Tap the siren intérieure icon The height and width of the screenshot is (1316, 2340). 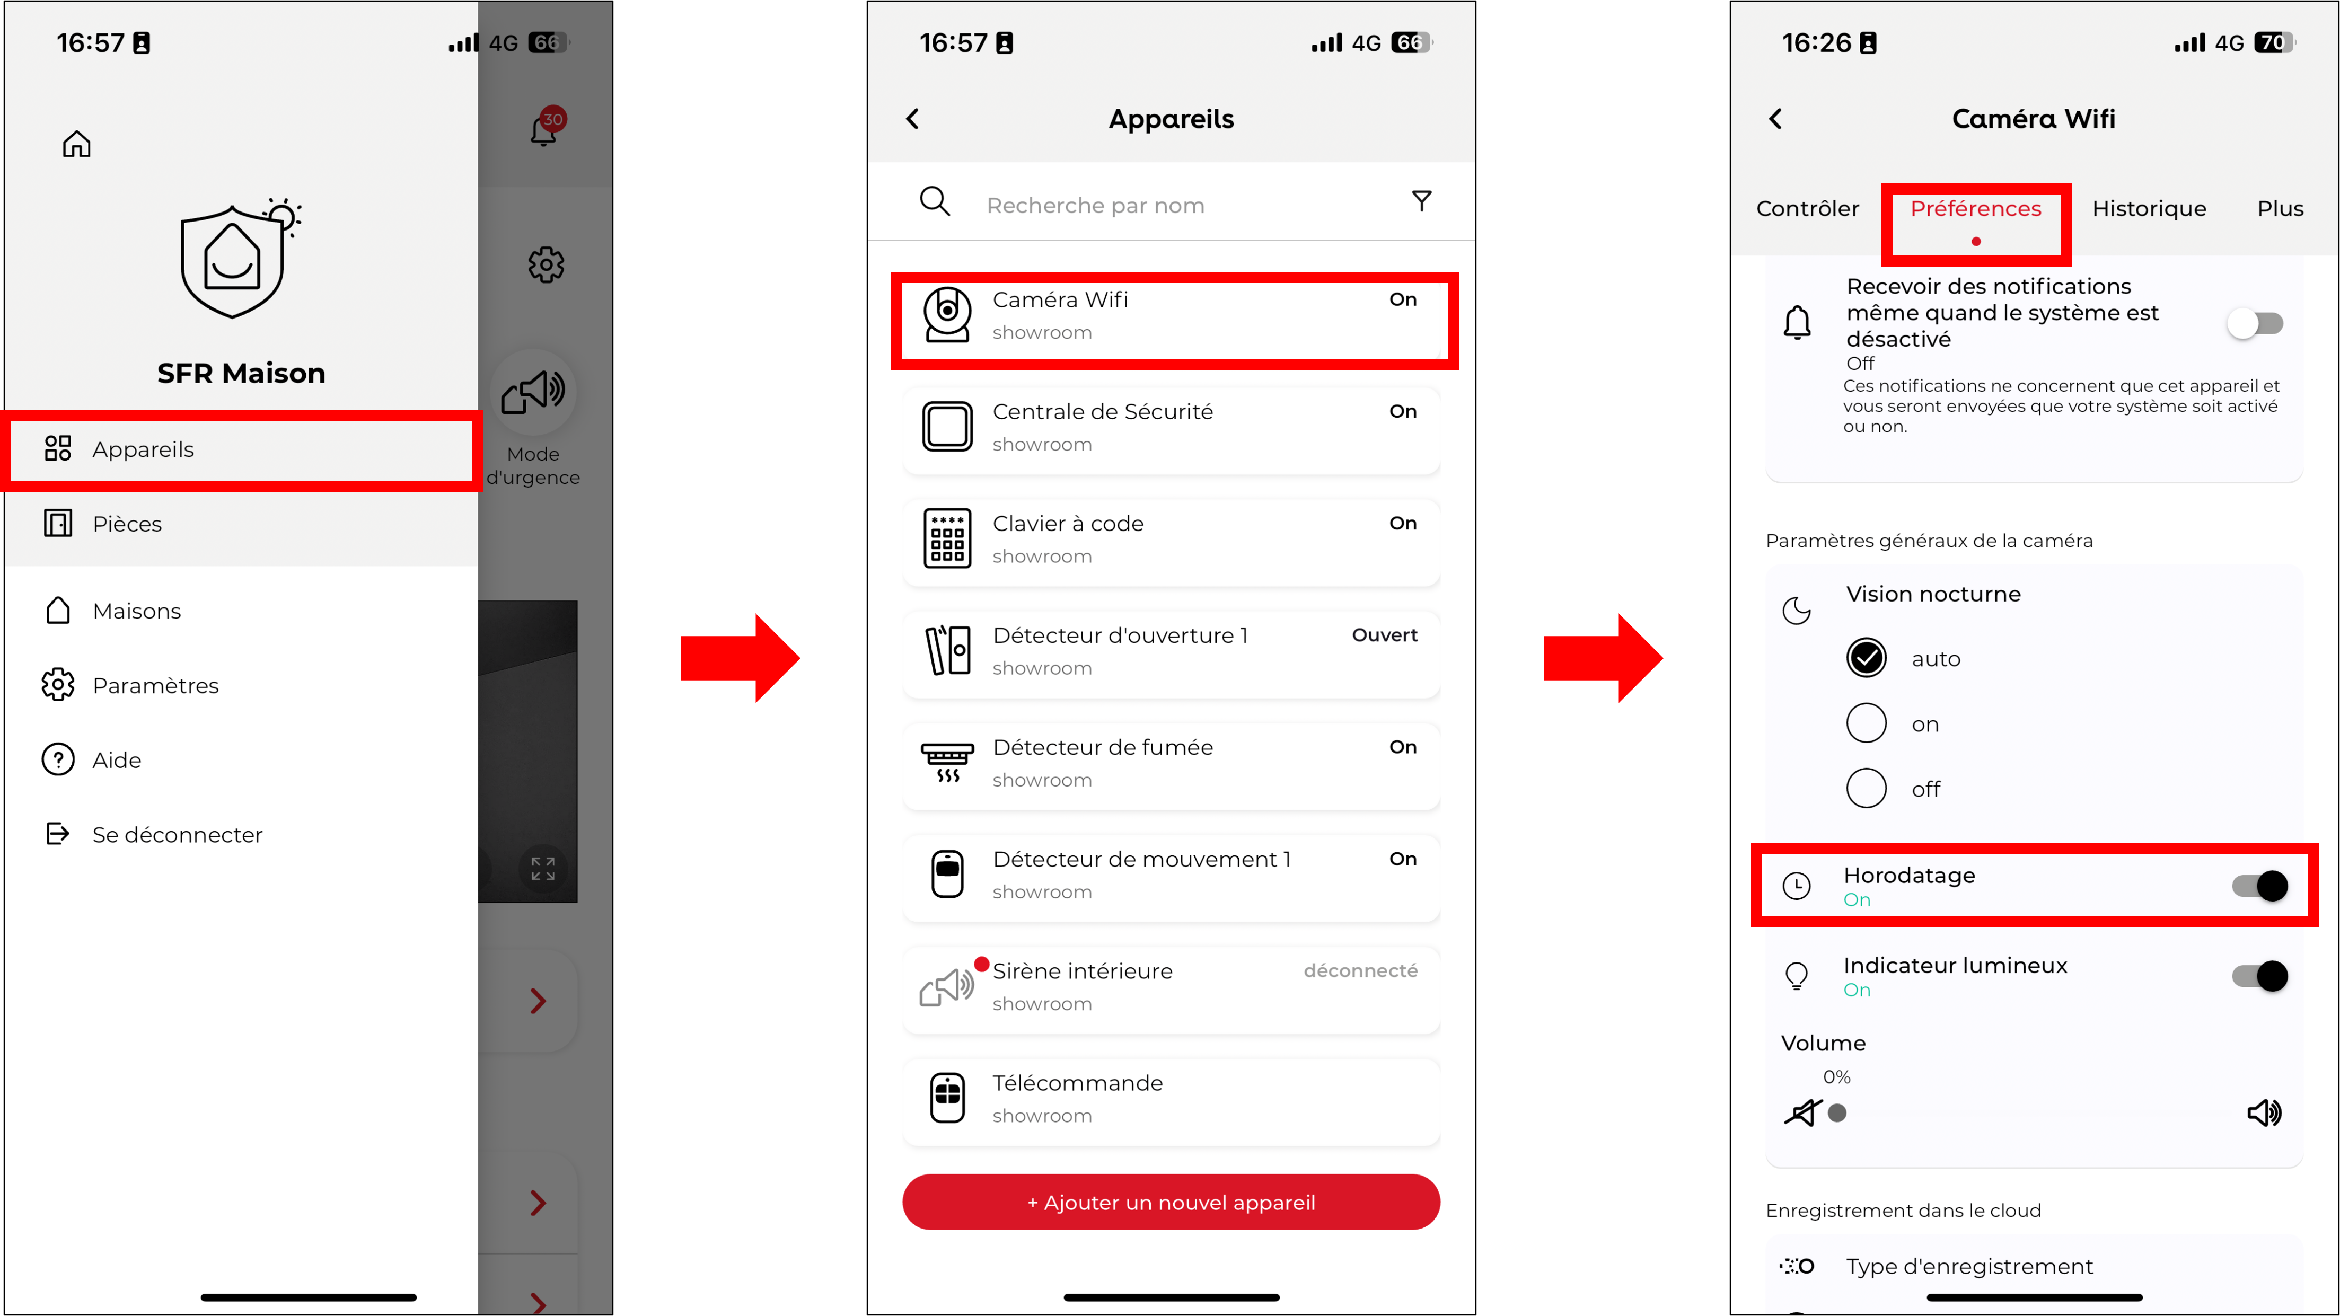(945, 985)
